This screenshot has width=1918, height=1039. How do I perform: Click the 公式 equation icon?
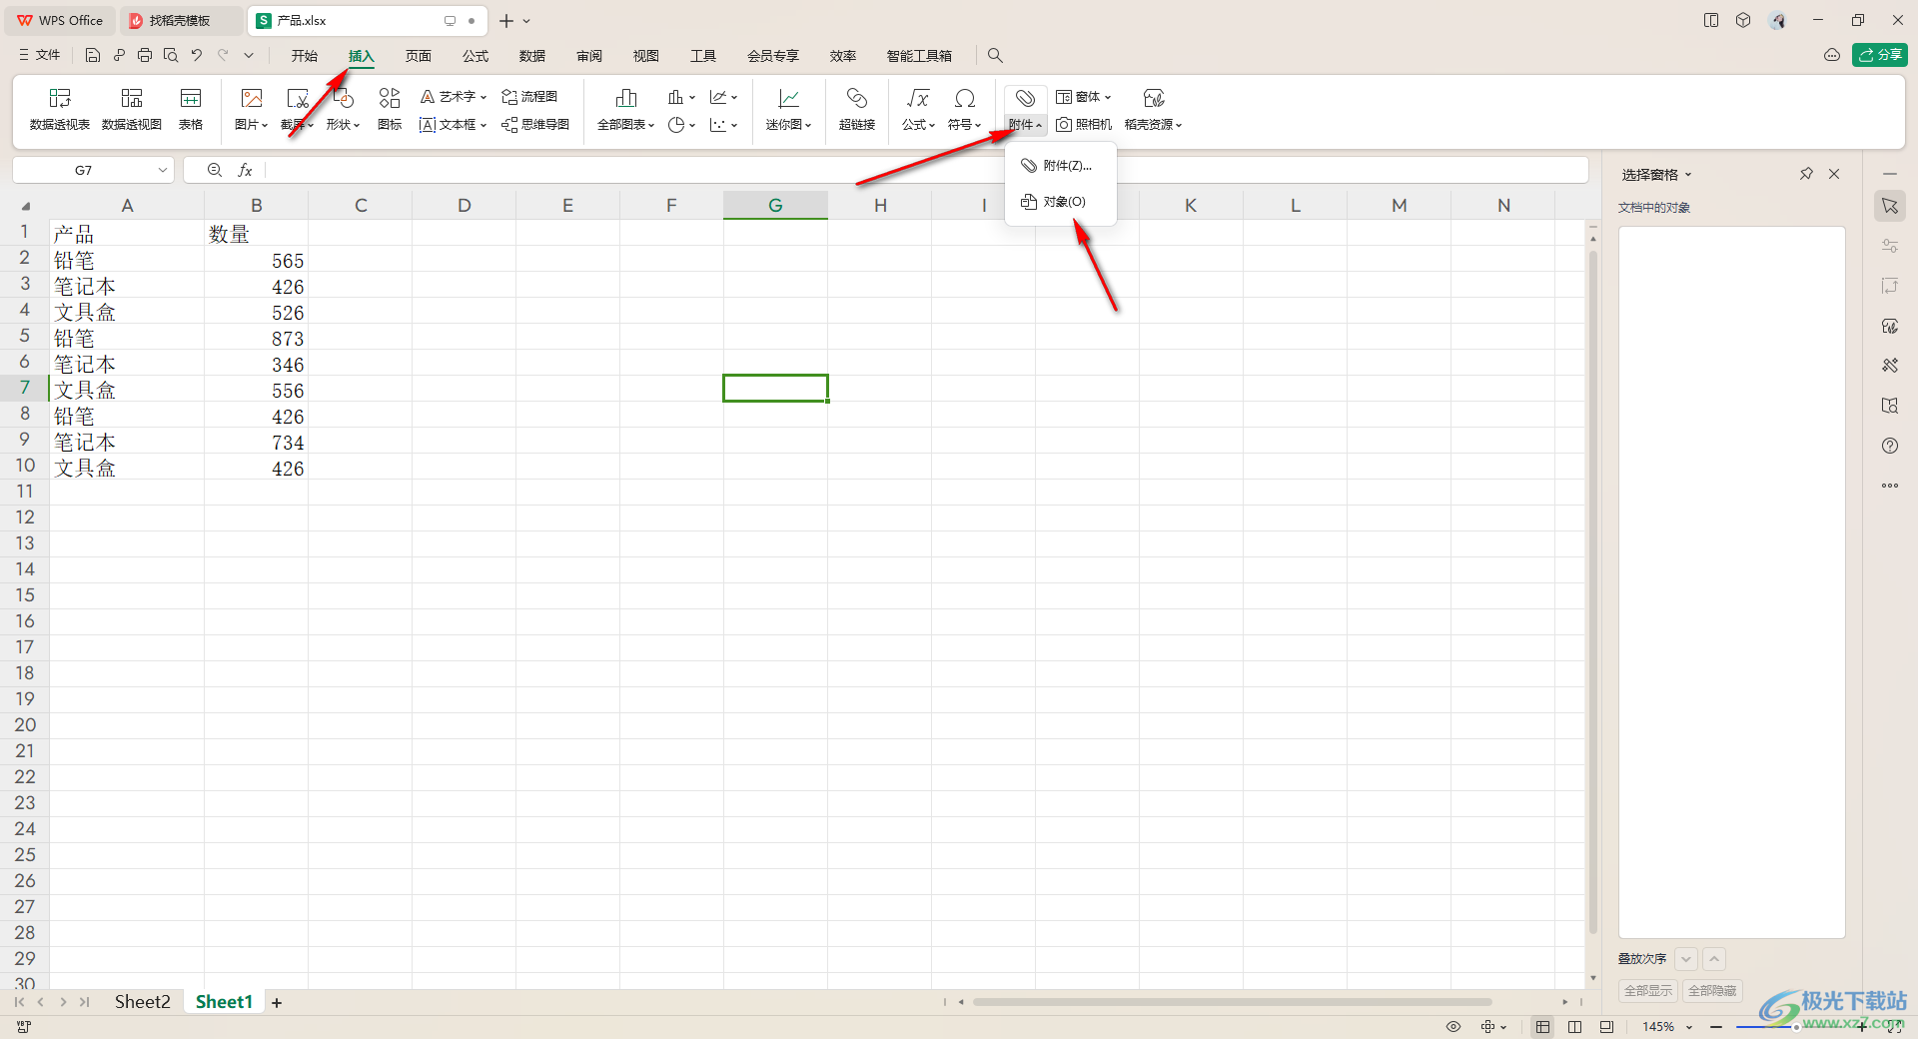coord(918,98)
